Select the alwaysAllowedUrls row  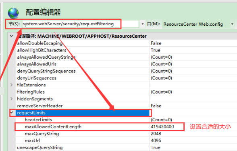point(126,64)
